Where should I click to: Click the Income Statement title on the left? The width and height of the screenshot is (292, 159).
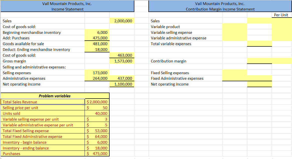(67, 9)
